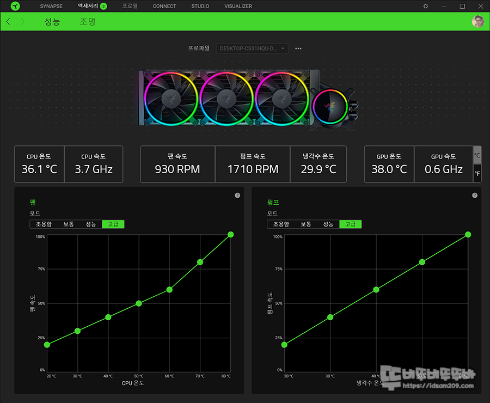Image resolution: width=490 pixels, height=403 pixels.
Task: Switch to the 성능 subtab
Action: [x=52, y=22]
